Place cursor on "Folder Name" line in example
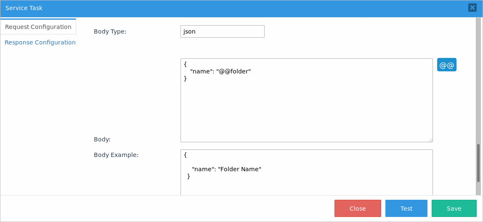The image size is (483, 222). [226, 169]
